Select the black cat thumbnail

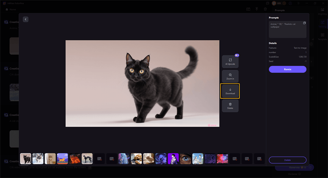tap(25, 159)
